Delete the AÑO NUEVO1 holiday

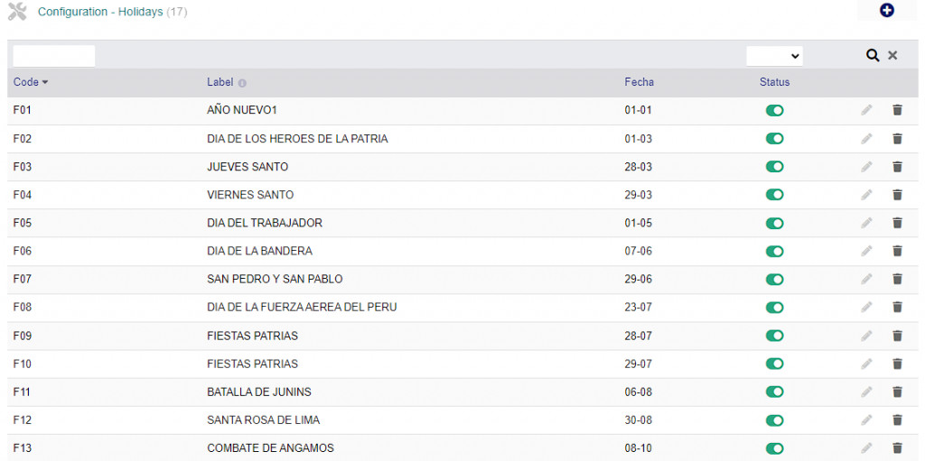click(897, 110)
